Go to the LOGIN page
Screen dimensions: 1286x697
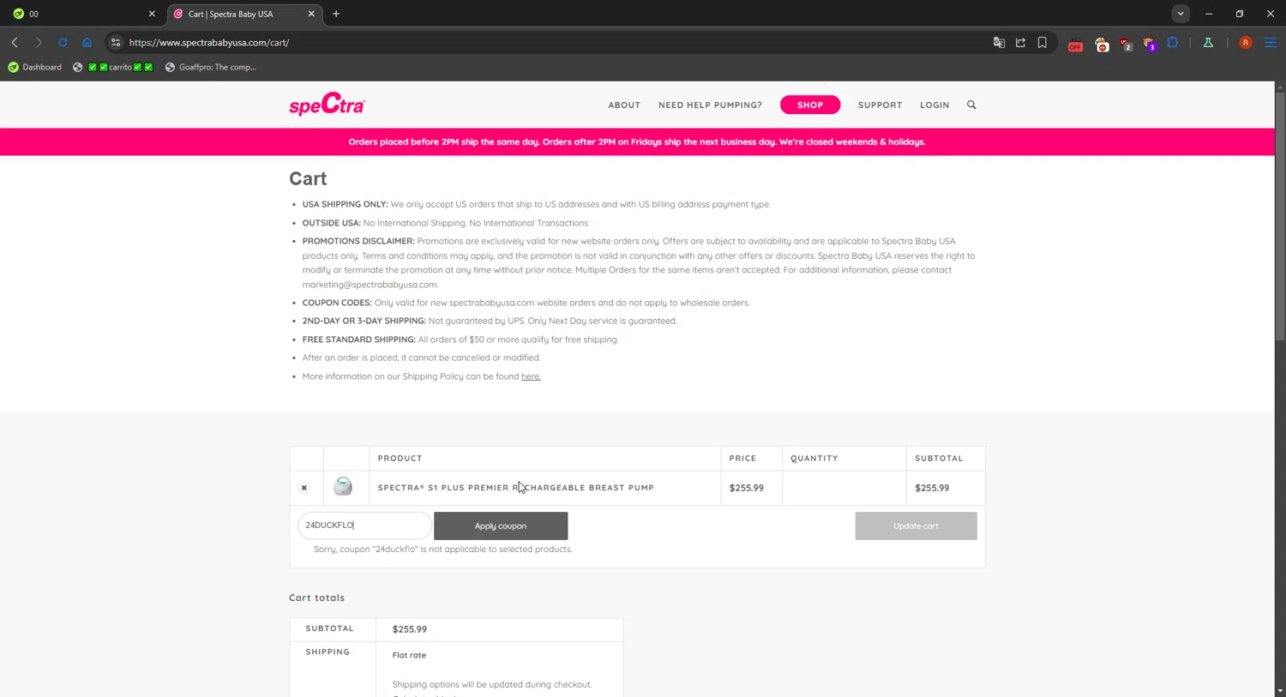coord(934,105)
